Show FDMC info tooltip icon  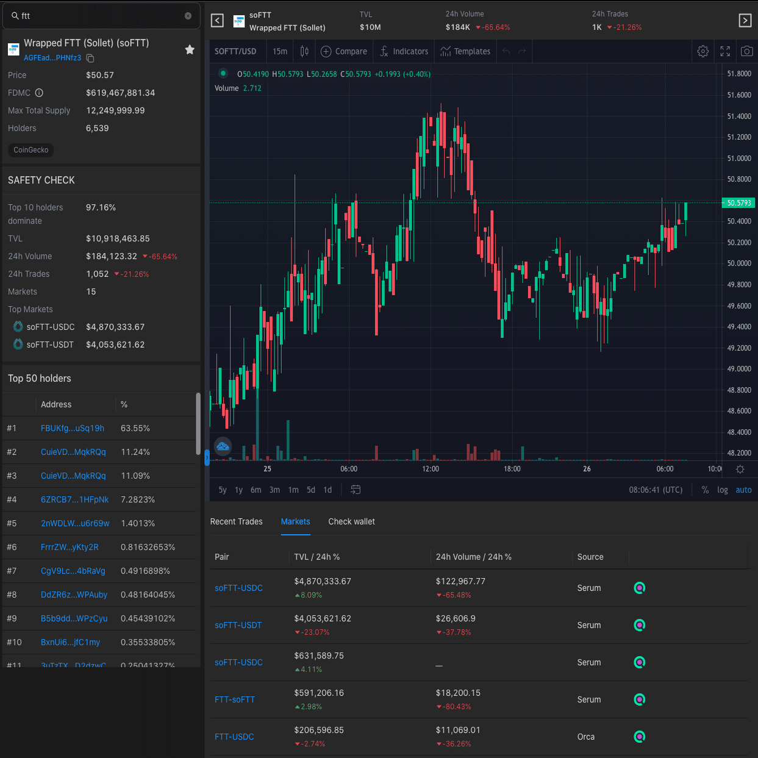click(x=39, y=93)
